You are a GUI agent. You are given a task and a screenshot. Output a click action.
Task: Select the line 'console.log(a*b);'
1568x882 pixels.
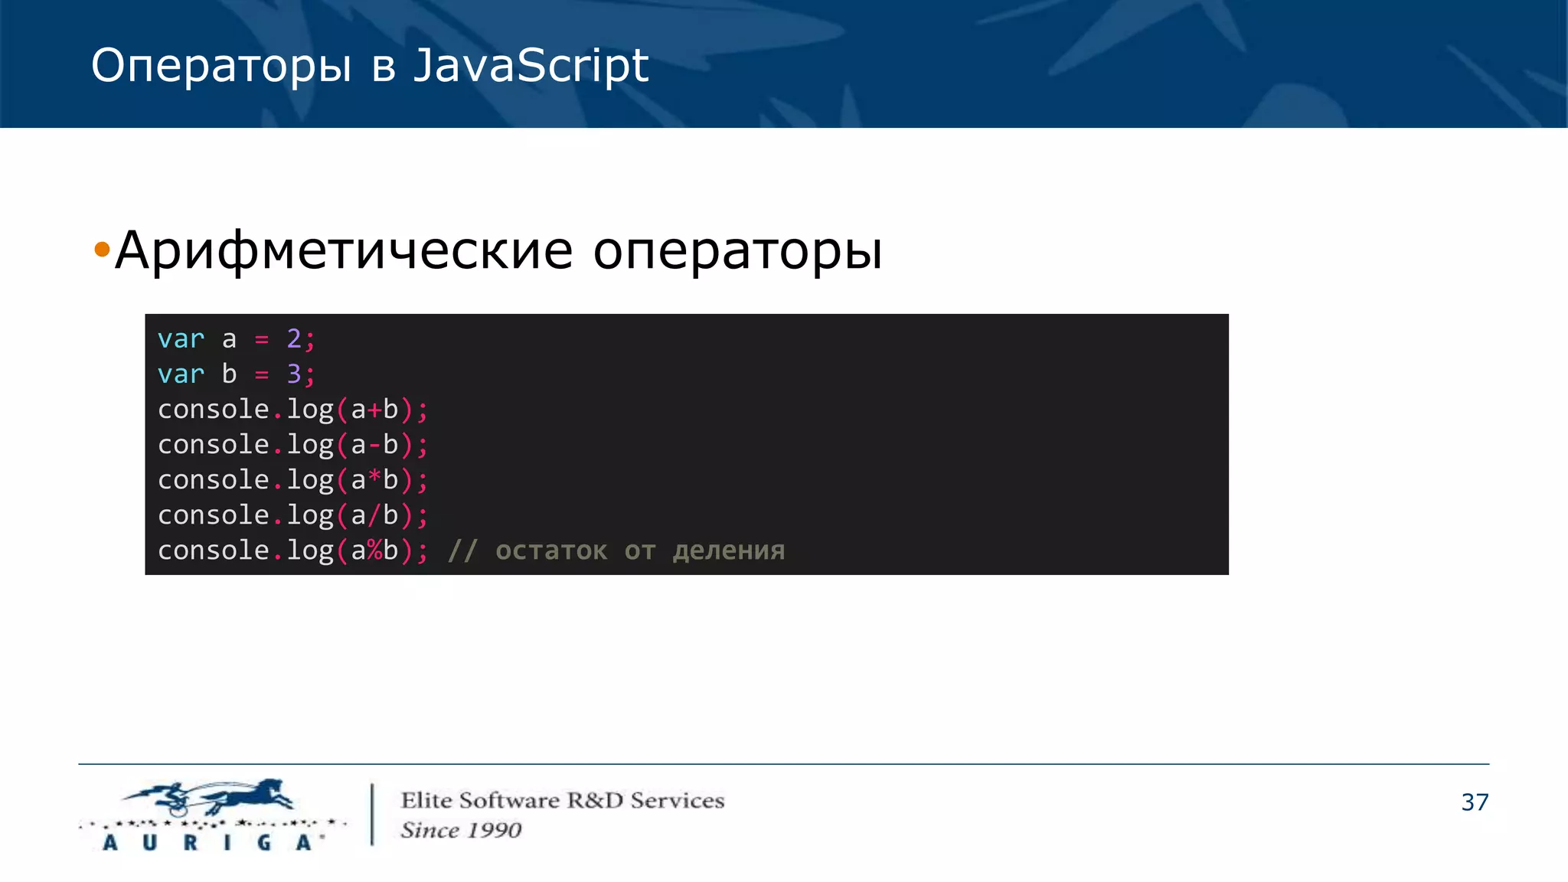pyautogui.click(x=293, y=480)
